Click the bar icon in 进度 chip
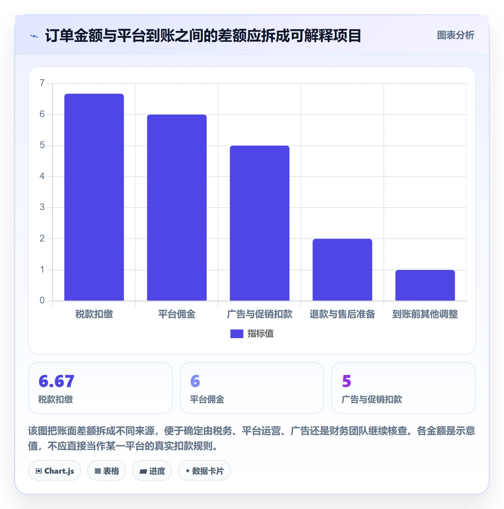The width and height of the screenshot is (504, 509). (143, 471)
